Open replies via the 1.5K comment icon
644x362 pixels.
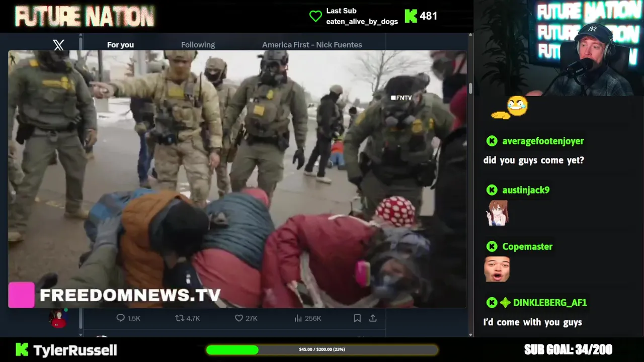[120, 318]
